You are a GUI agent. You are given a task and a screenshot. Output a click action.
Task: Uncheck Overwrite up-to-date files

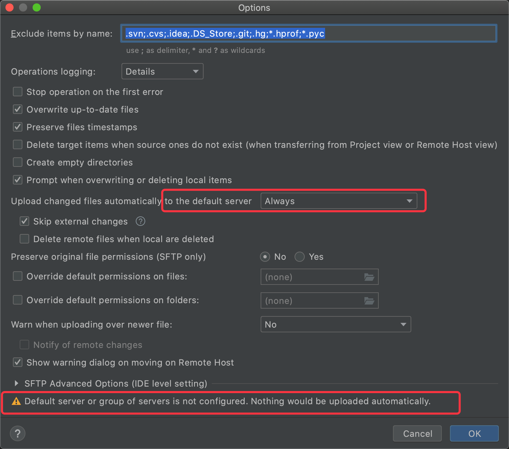pyautogui.click(x=17, y=109)
